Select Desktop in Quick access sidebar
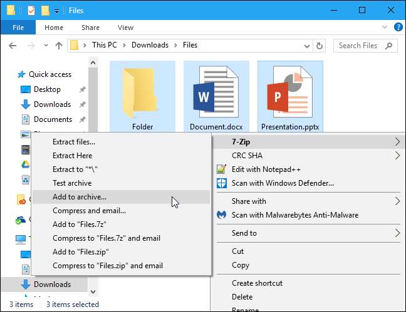This screenshot has height=312, width=406. point(47,89)
